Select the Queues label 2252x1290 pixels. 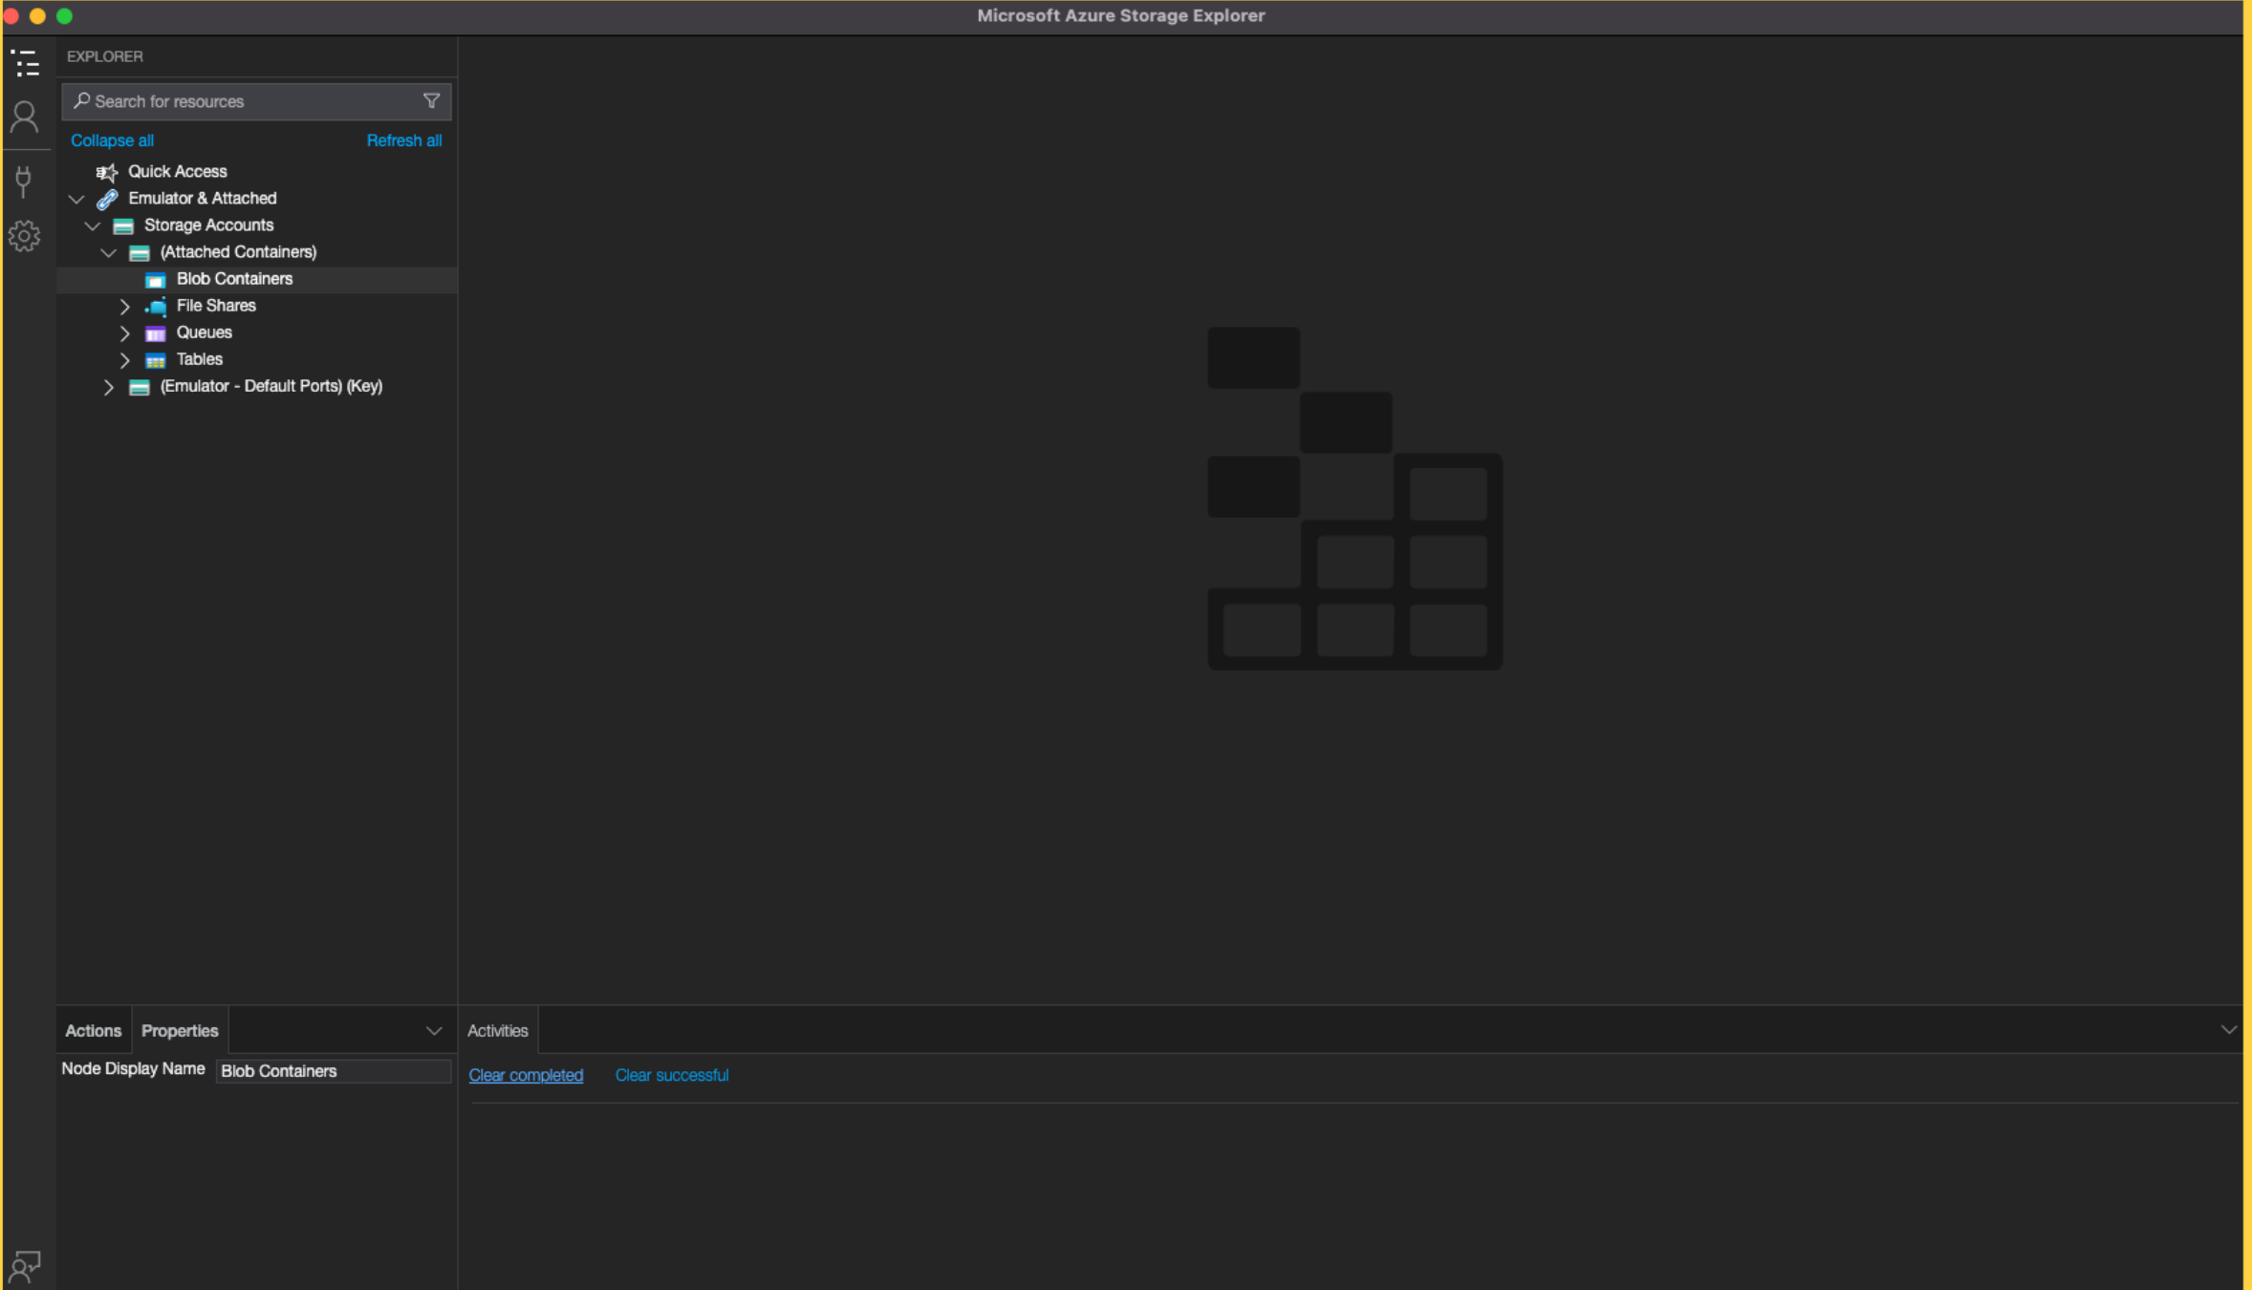pyautogui.click(x=205, y=332)
